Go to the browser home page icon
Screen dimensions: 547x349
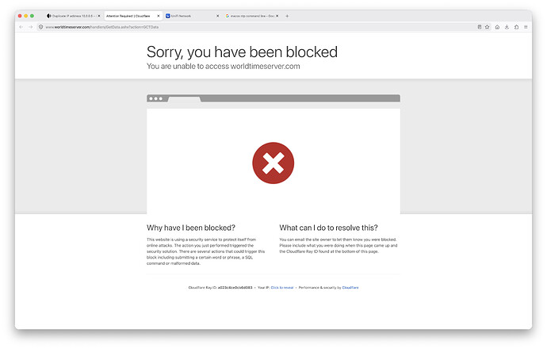pyautogui.click(x=497, y=27)
